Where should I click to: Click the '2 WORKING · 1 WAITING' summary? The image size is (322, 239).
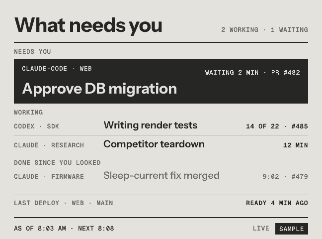pyautogui.click(x=264, y=30)
